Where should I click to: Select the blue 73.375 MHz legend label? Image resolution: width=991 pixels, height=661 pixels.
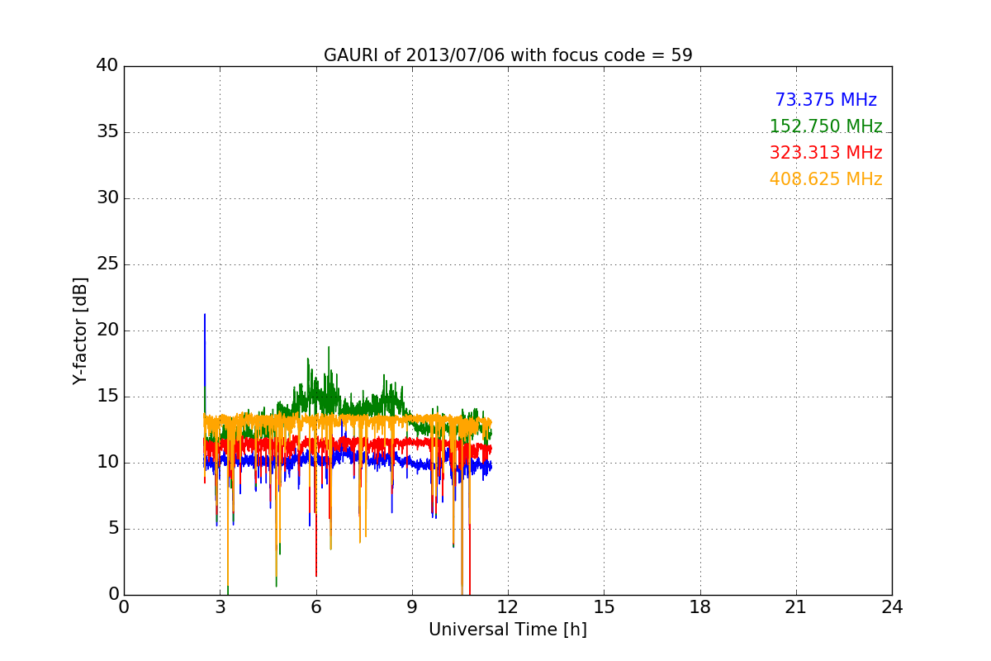click(x=826, y=100)
